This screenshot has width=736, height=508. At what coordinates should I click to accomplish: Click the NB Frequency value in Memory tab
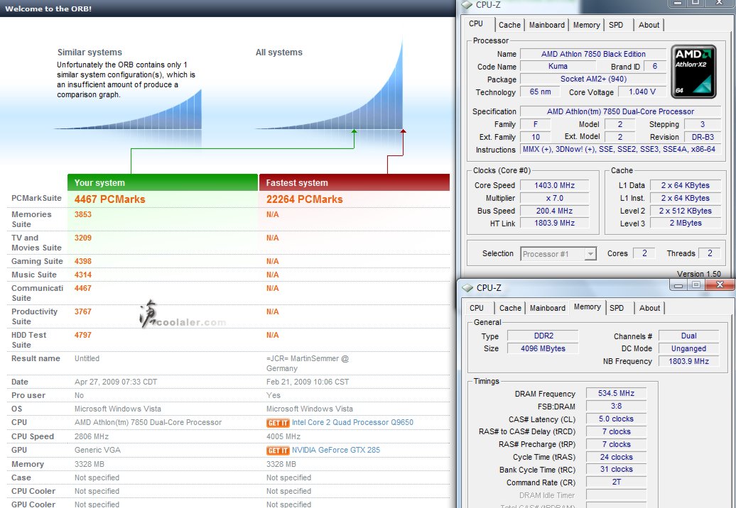pyautogui.click(x=688, y=361)
